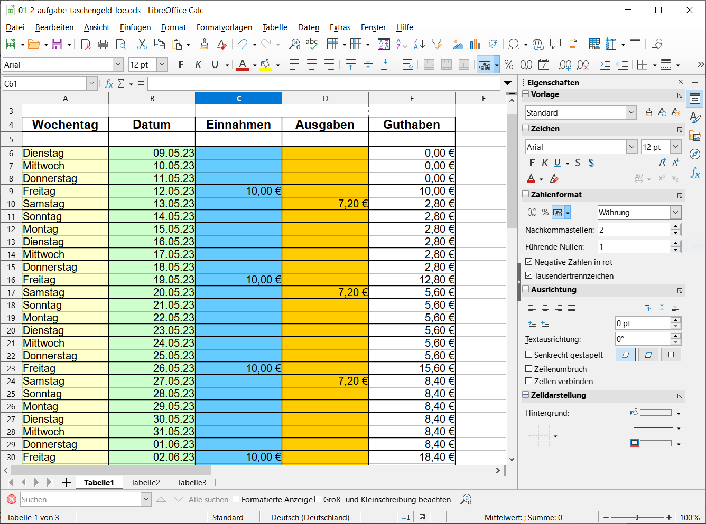Viewport: 706px width, 524px height.
Task: Click Sort Ascending in the toolbar
Action: point(402,44)
